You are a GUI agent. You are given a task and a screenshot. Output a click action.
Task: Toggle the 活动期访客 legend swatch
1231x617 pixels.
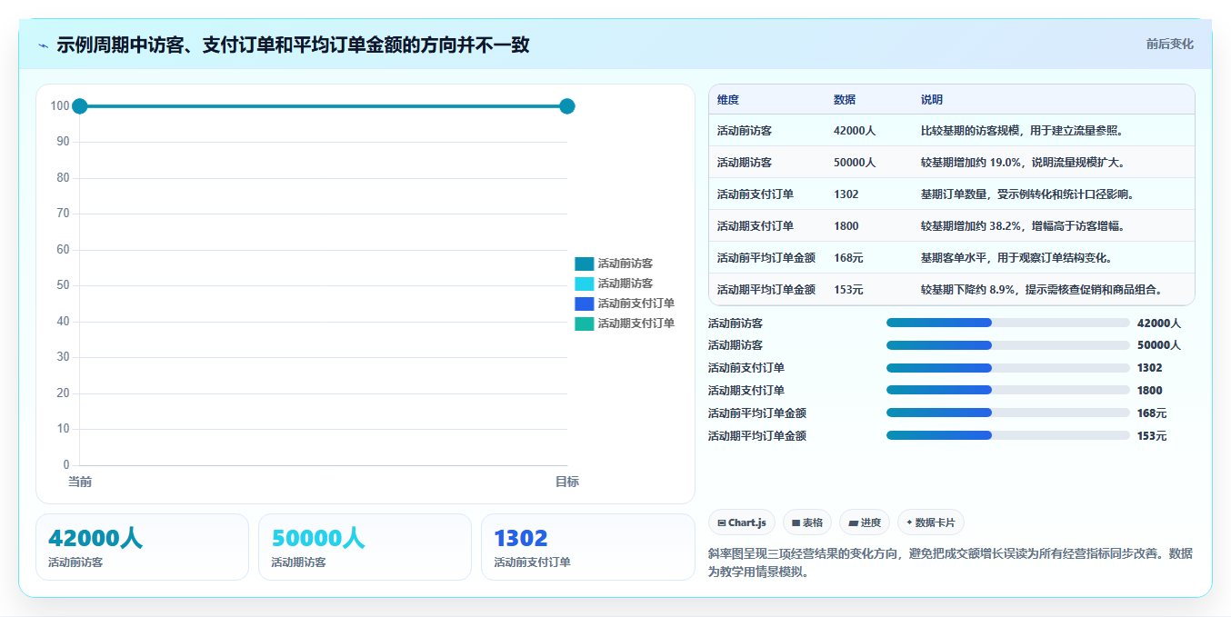click(584, 284)
